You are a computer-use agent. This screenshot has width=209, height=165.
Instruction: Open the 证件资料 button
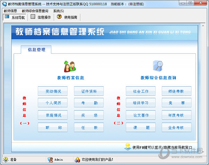tap(89, 91)
